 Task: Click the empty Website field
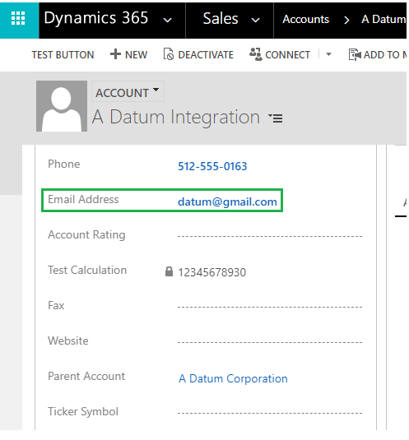270,342
